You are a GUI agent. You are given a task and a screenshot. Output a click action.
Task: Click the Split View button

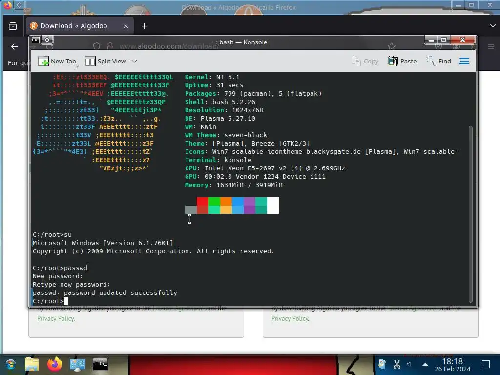coord(106,61)
